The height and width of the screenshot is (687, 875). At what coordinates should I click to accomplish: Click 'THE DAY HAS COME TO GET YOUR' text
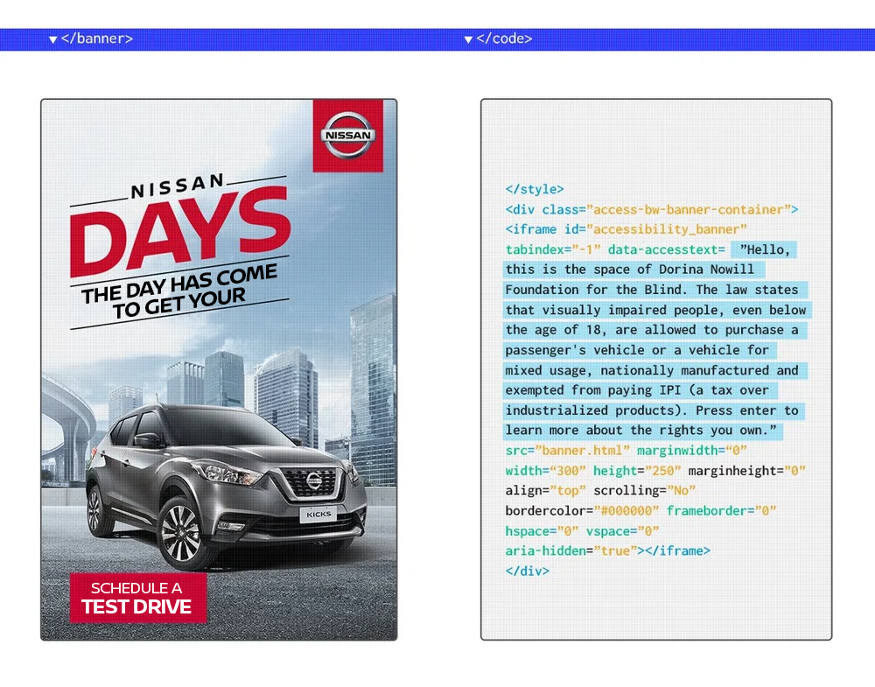tap(178, 292)
